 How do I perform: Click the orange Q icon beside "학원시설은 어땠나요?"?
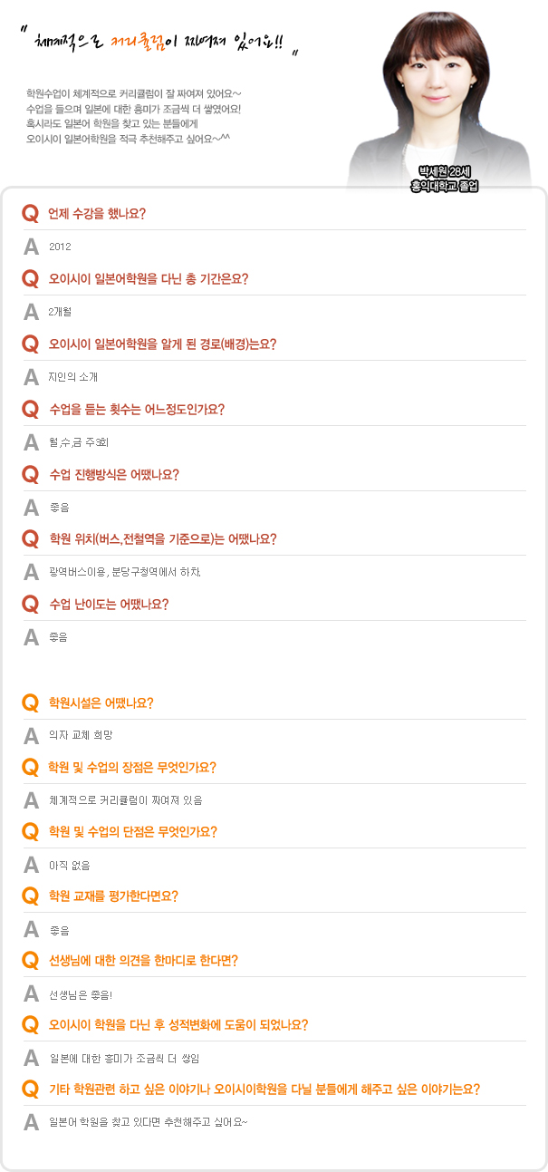click(30, 702)
